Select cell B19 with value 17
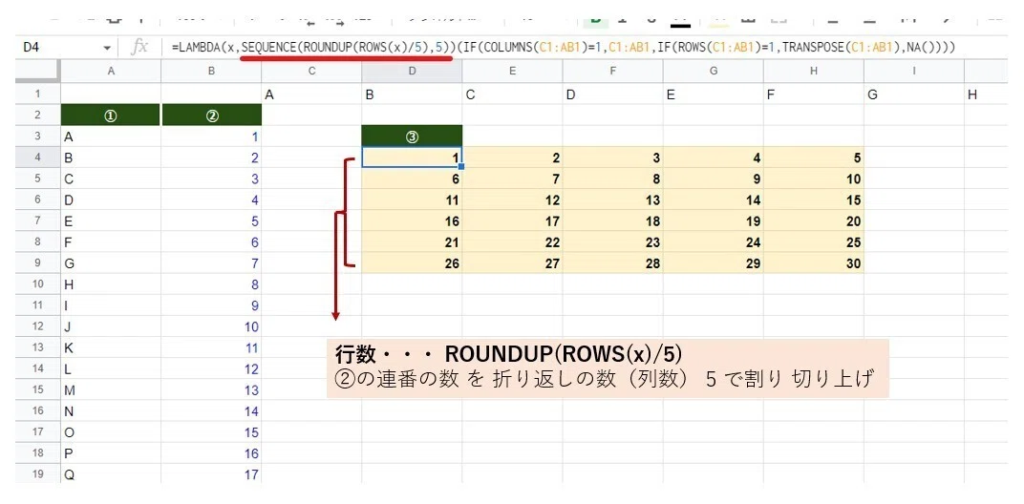The height and width of the screenshot is (504, 1024). tap(212, 474)
